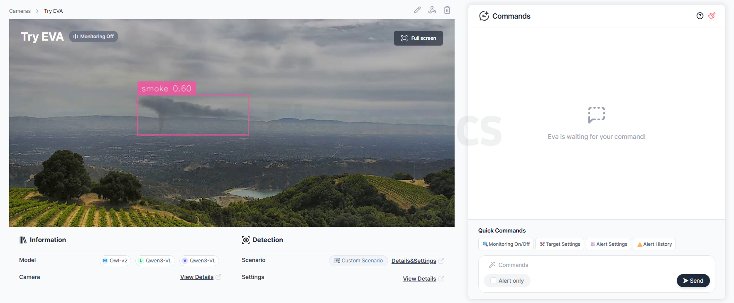The height and width of the screenshot is (303, 734).
Task: Open Target Settings quick command
Action: [x=560, y=244]
